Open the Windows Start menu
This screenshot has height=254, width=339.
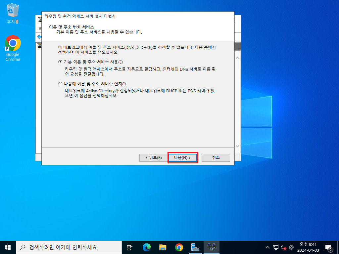[8, 247]
